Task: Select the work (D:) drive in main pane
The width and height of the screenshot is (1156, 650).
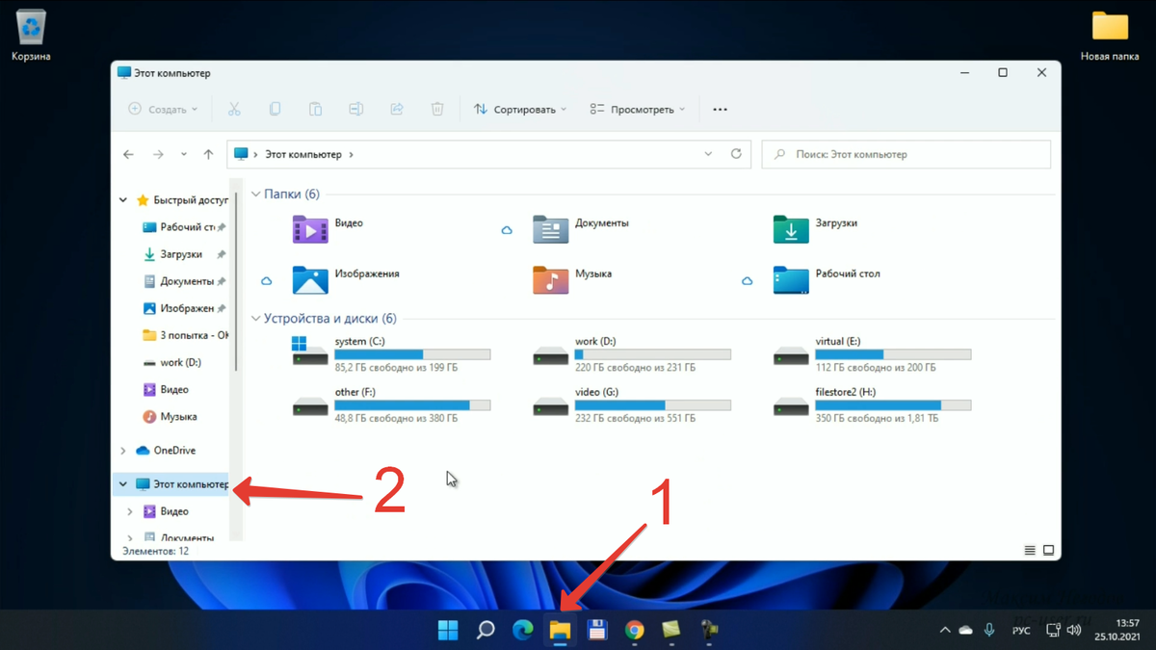Action: click(x=632, y=354)
